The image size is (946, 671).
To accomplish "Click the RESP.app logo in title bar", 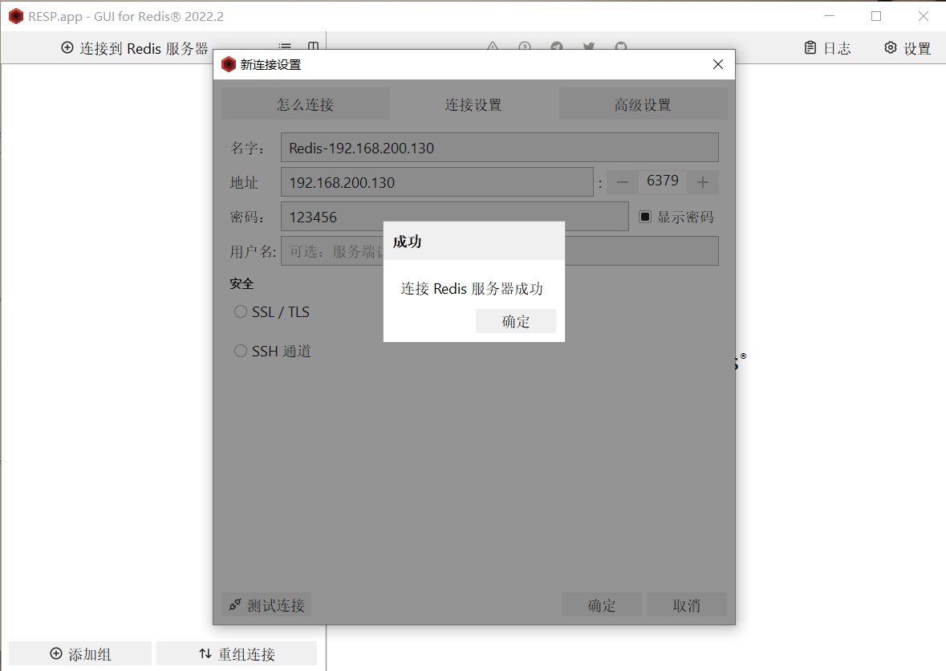I will [x=16, y=16].
